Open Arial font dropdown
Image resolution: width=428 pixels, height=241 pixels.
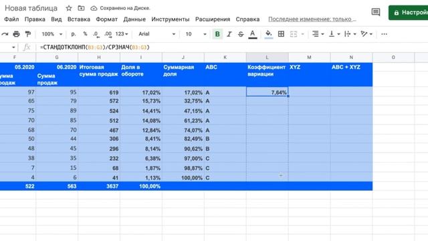point(156,34)
